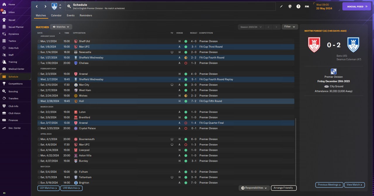Click the date 22 May 2024 display
The image size is (374, 196).
(325, 8)
